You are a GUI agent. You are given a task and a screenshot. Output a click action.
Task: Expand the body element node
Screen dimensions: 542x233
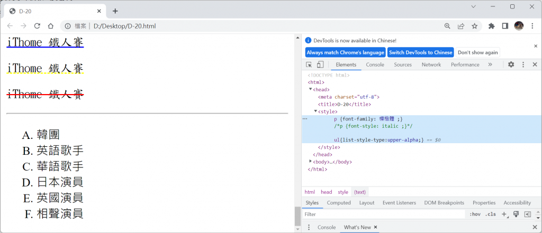[310, 161]
